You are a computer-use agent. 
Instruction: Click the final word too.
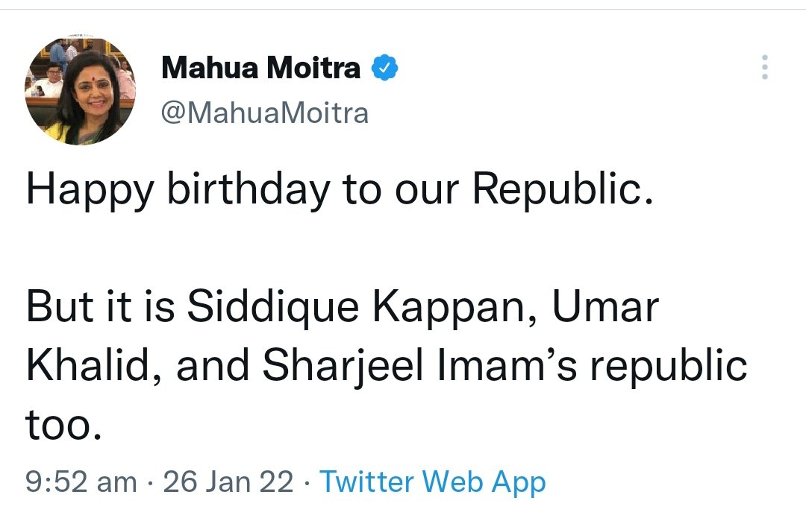(63, 423)
